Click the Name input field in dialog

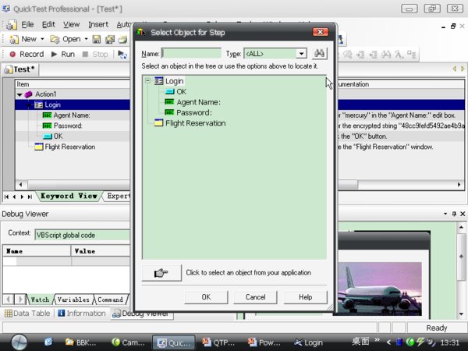click(x=191, y=54)
